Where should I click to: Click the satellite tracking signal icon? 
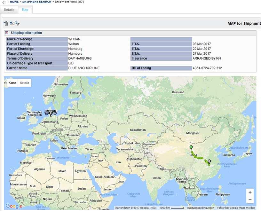18,23
